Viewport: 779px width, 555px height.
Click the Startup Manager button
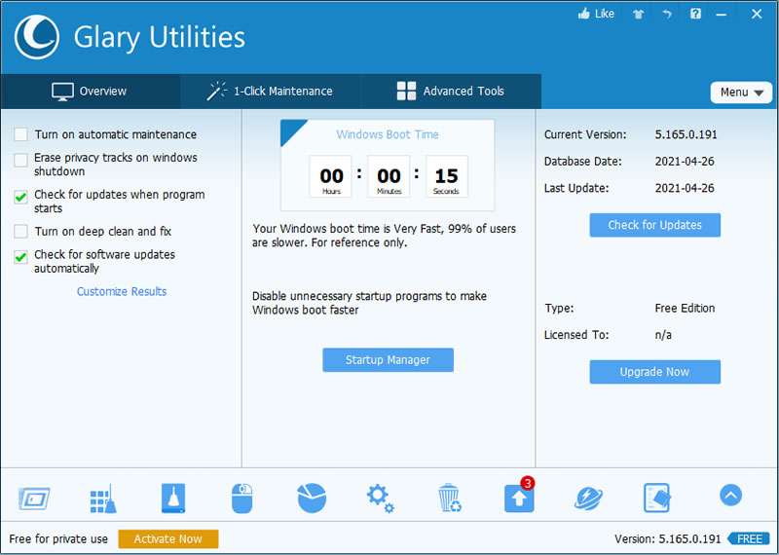click(388, 359)
